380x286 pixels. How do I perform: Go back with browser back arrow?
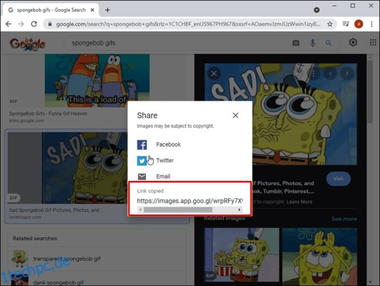tap(8, 24)
